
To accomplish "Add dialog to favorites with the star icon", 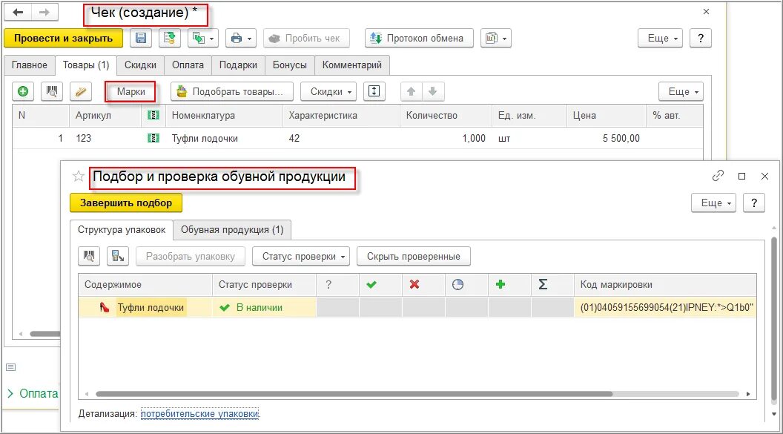I will pyautogui.click(x=78, y=176).
